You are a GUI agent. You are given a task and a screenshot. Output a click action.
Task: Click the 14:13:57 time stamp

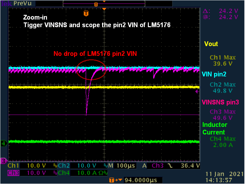point(219,180)
